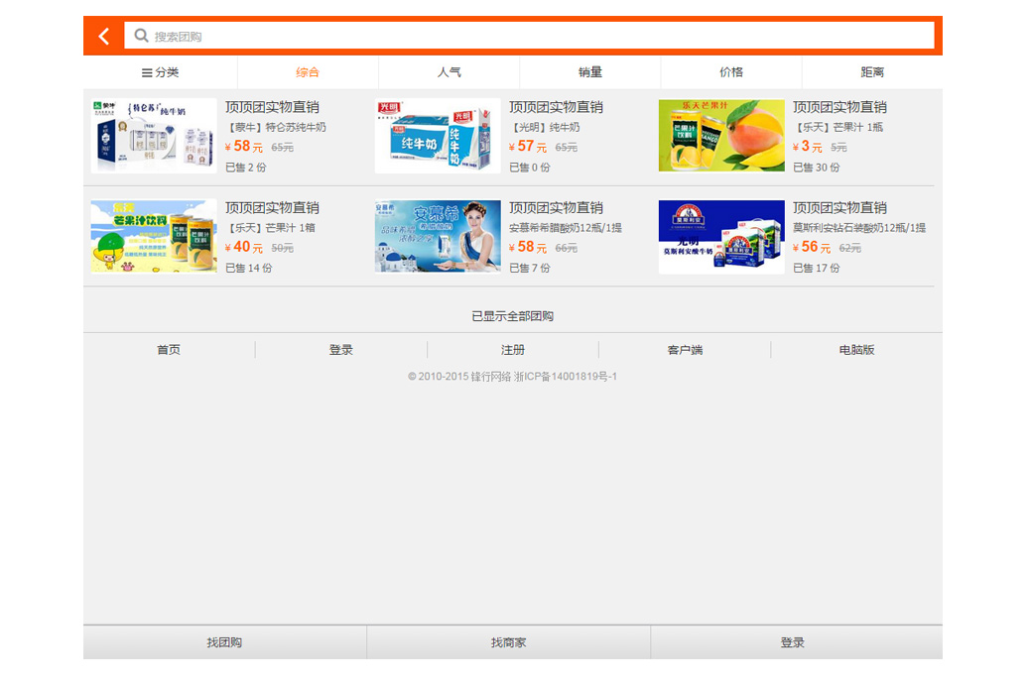Click the ¥57元 price for 光明 milk
Viewport: 1031px width, 684px height.
coord(528,147)
